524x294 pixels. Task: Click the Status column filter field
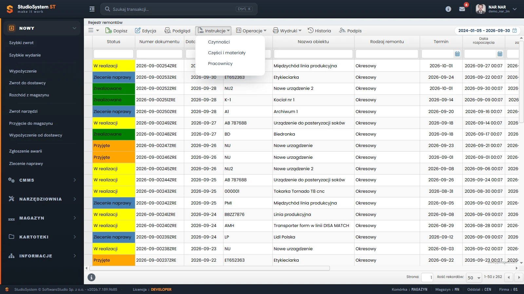(x=113, y=54)
